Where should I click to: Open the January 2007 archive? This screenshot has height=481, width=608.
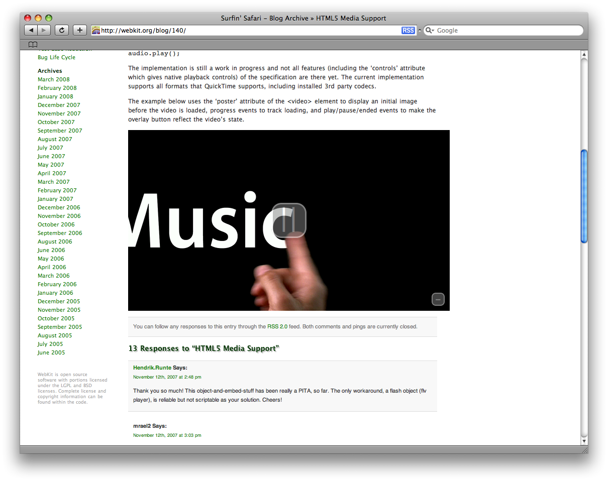[x=55, y=199]
